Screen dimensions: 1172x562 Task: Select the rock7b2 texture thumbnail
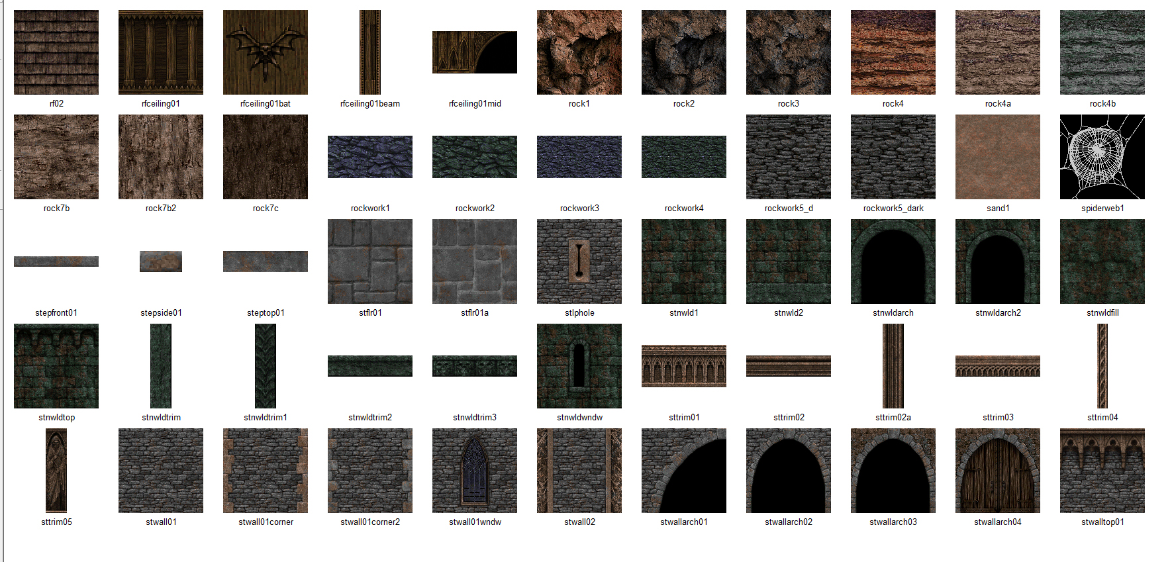pyautogui.click(x=161, y=157)
